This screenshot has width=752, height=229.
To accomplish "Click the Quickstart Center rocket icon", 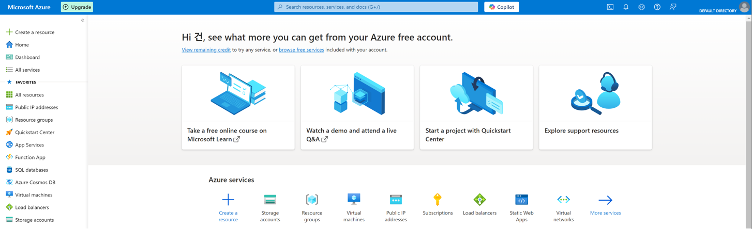I will coord(9,132).
